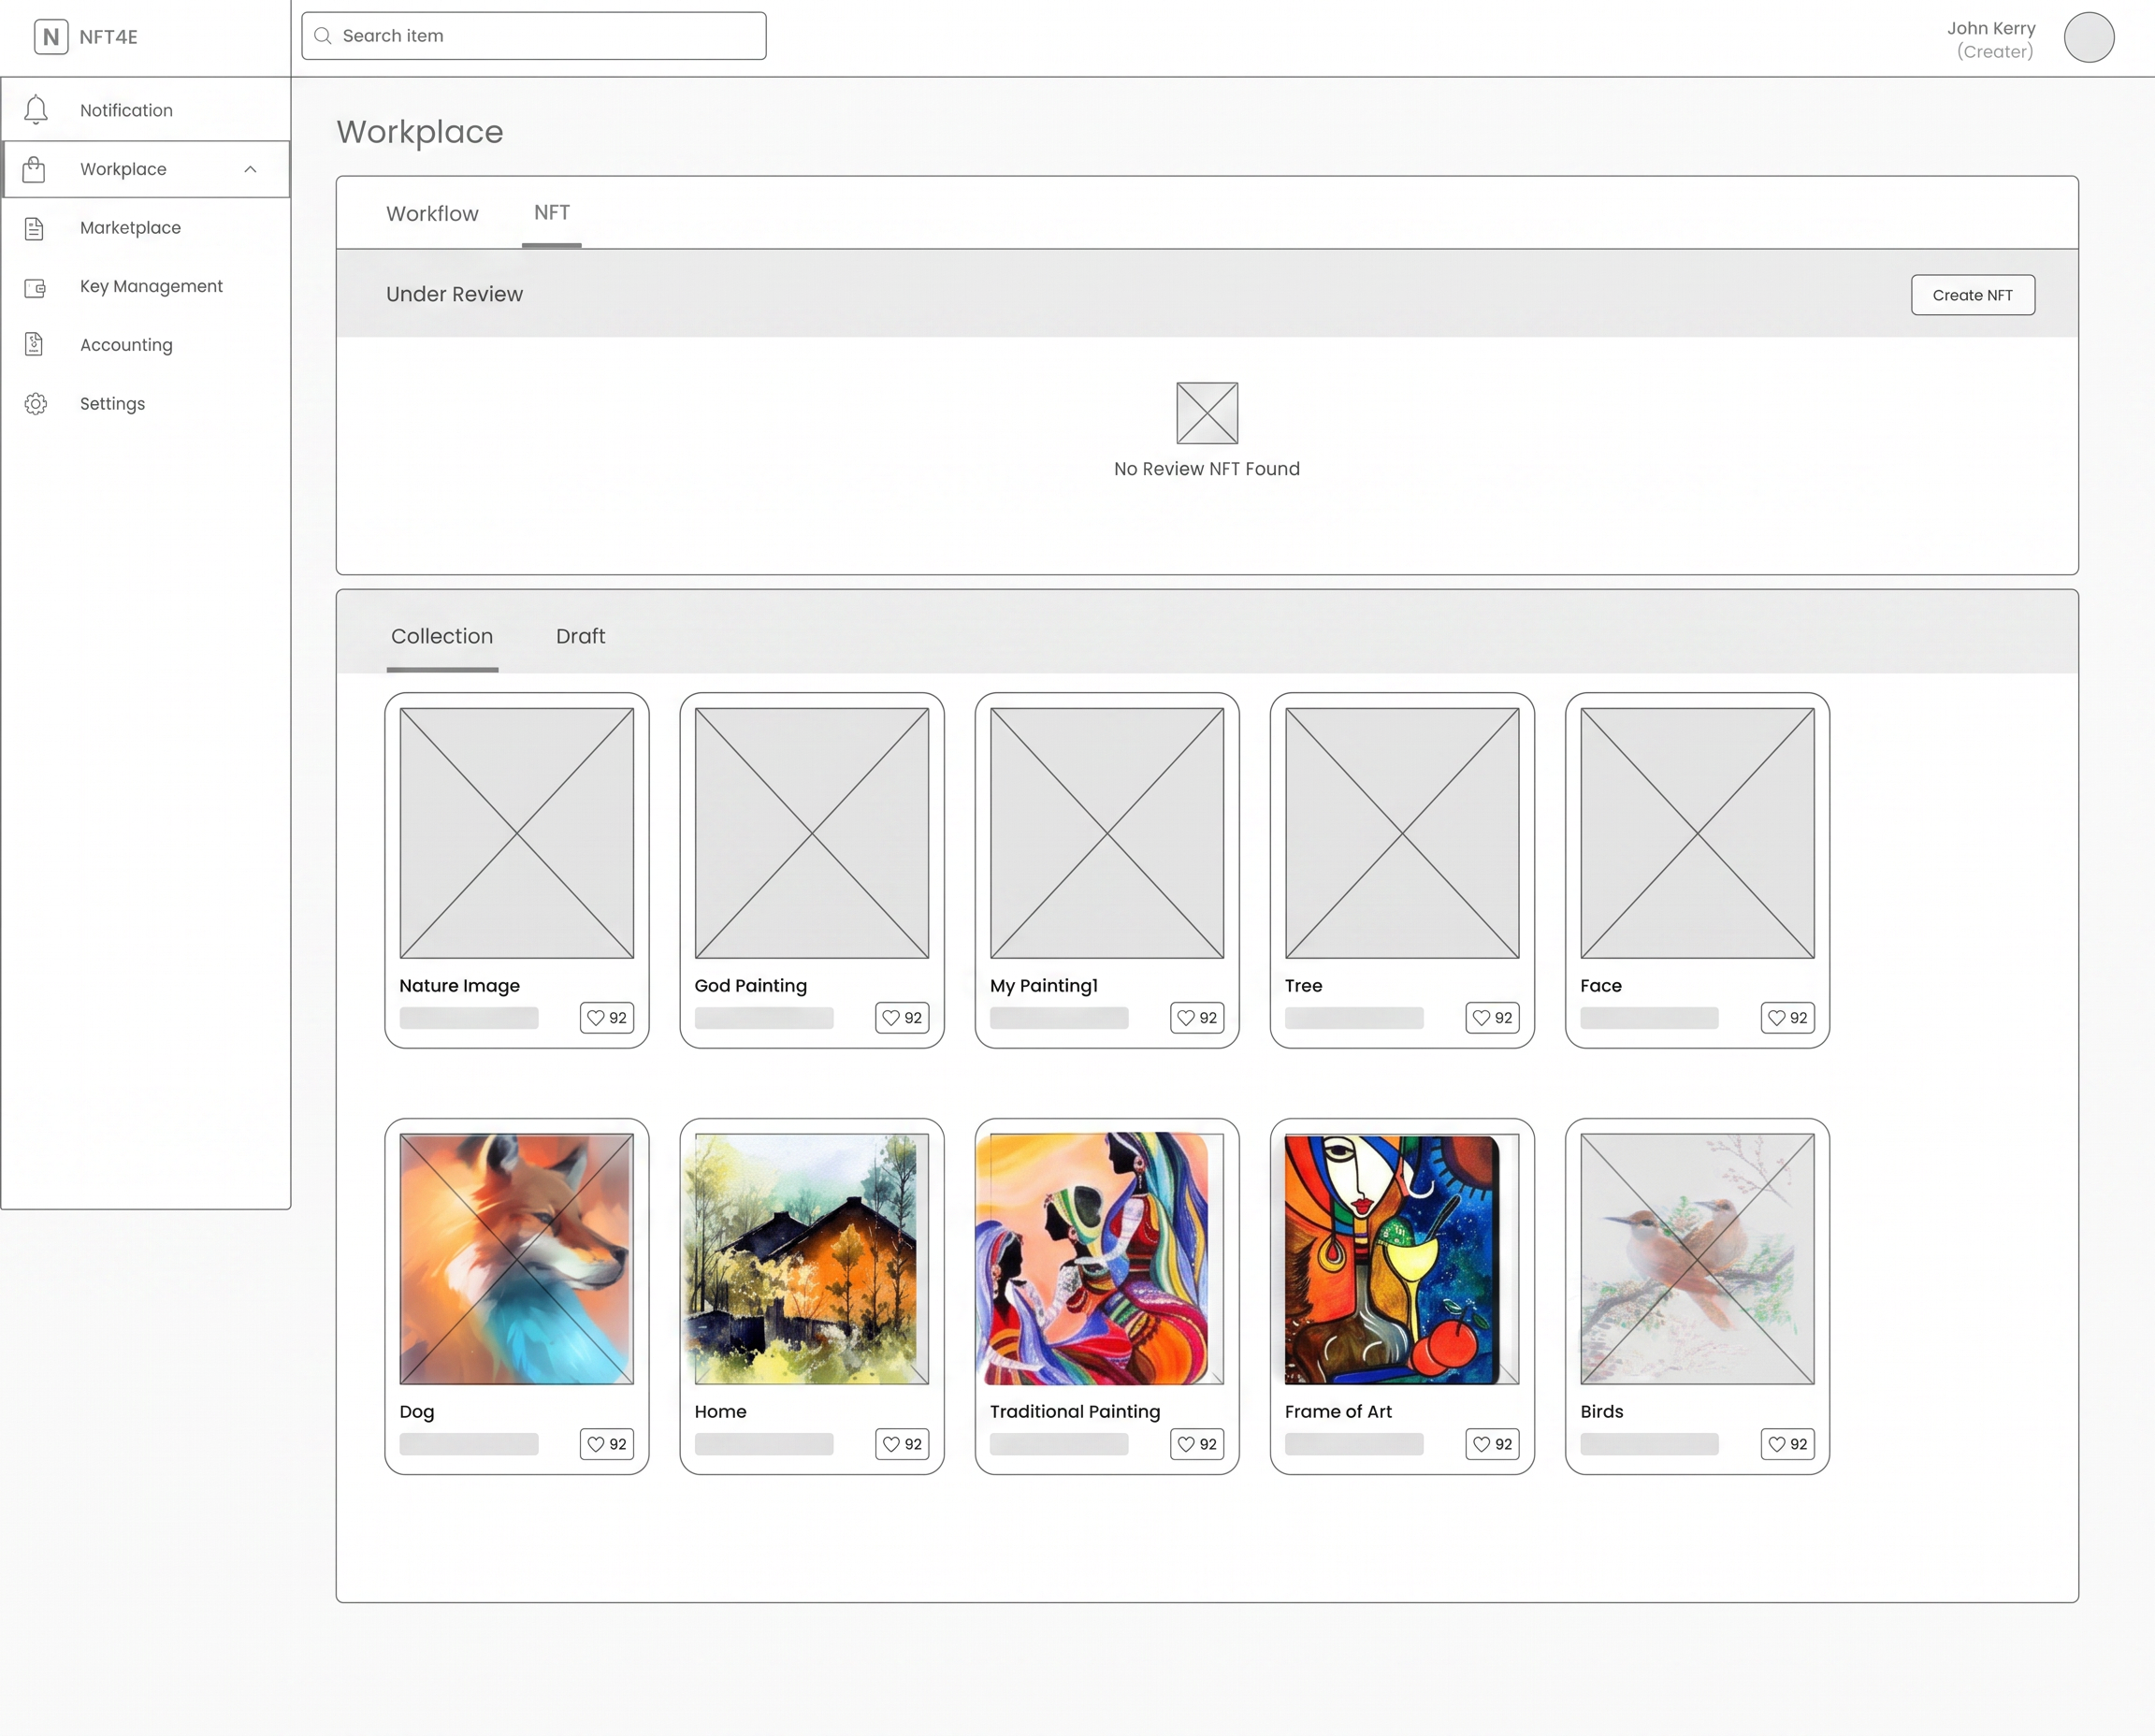Open the Birds artwork thumbnail
The height and width of the screenshot is (1736, 2155).
pyautogui.click(x=1697, y=1259)
